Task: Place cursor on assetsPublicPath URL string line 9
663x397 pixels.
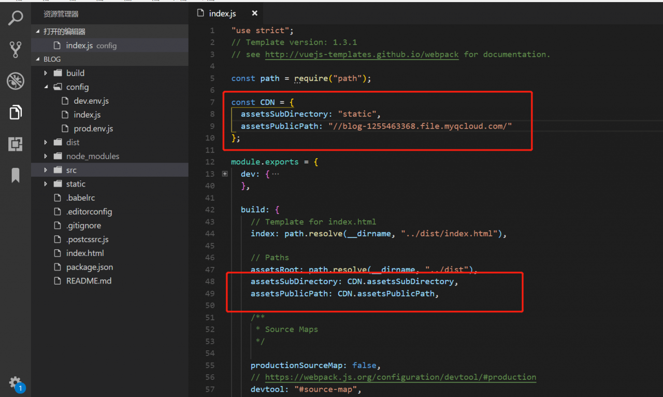Action: (x=420, y=126)
